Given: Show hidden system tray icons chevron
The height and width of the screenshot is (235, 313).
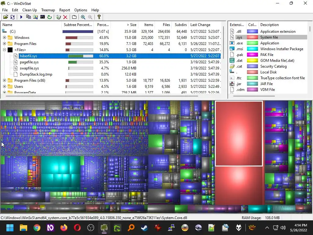Looking at the screenshot, I should tap(267, 227).
